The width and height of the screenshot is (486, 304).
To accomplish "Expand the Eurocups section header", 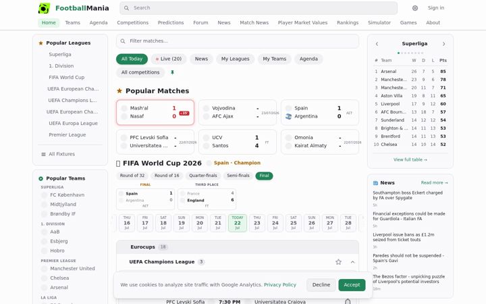I will coord(238,247).
